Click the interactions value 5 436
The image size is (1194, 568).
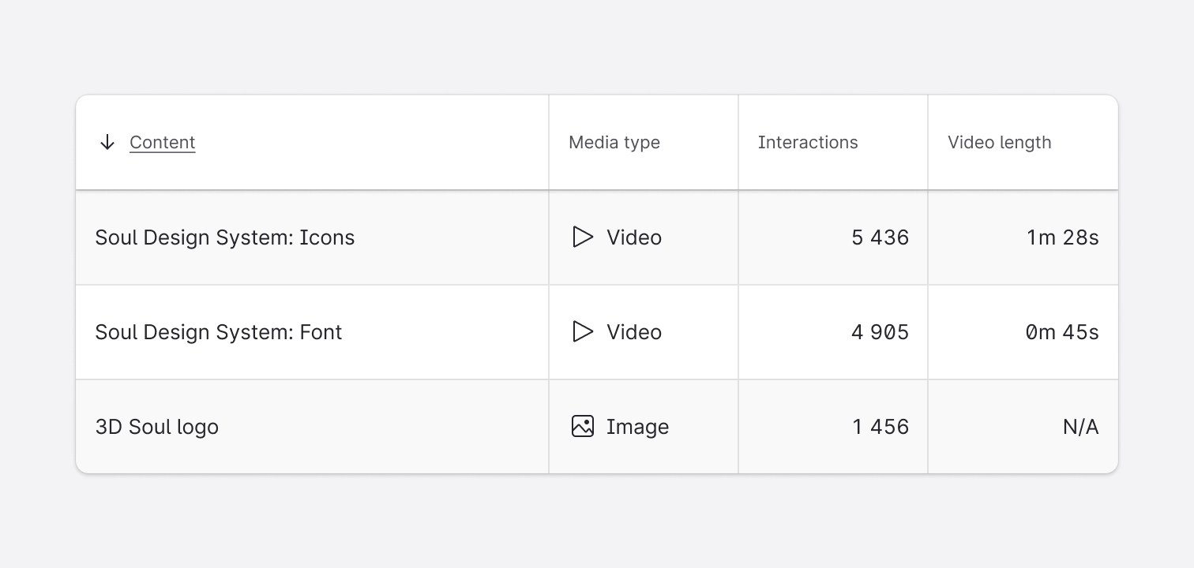(880, 237)
